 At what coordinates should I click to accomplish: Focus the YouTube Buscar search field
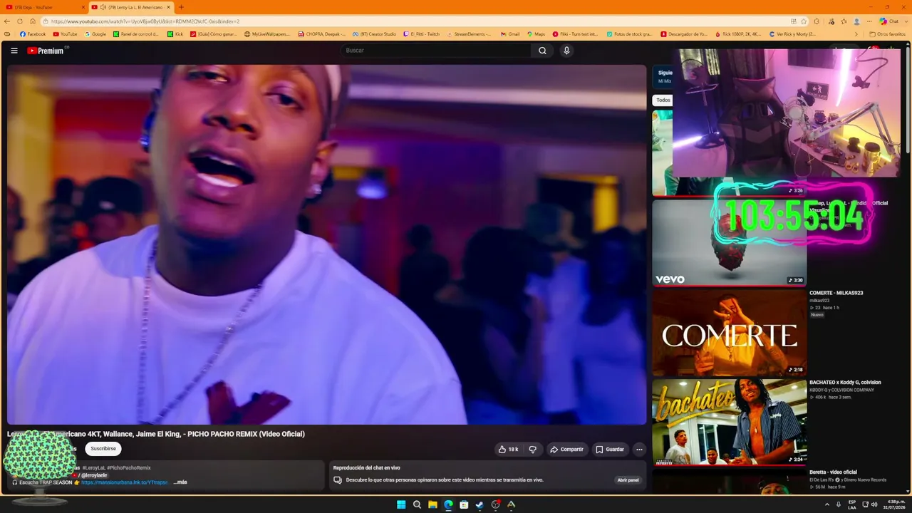(436, 51)
